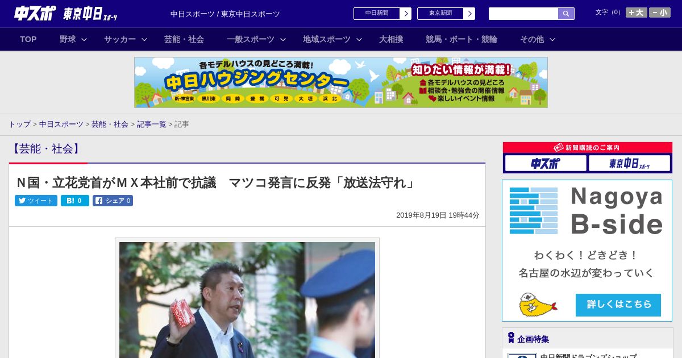Share article via Twitter ツイート button
This screenshot has width=682, height=358.
[36, 201]
